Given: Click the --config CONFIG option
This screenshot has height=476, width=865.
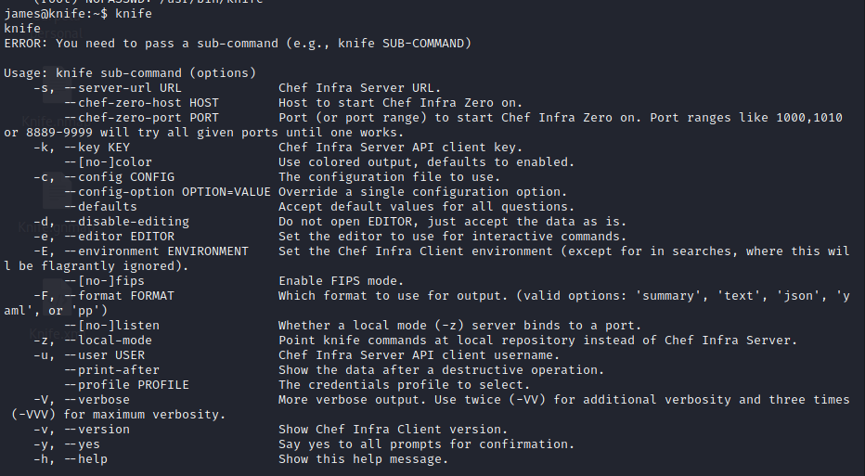Looking at the screenshot, I should (x=119, y=177).
